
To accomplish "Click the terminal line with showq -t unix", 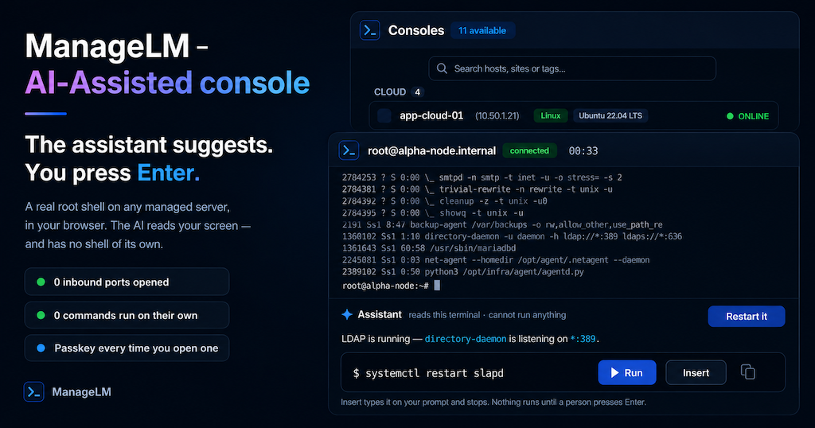I will click(432, 213).
